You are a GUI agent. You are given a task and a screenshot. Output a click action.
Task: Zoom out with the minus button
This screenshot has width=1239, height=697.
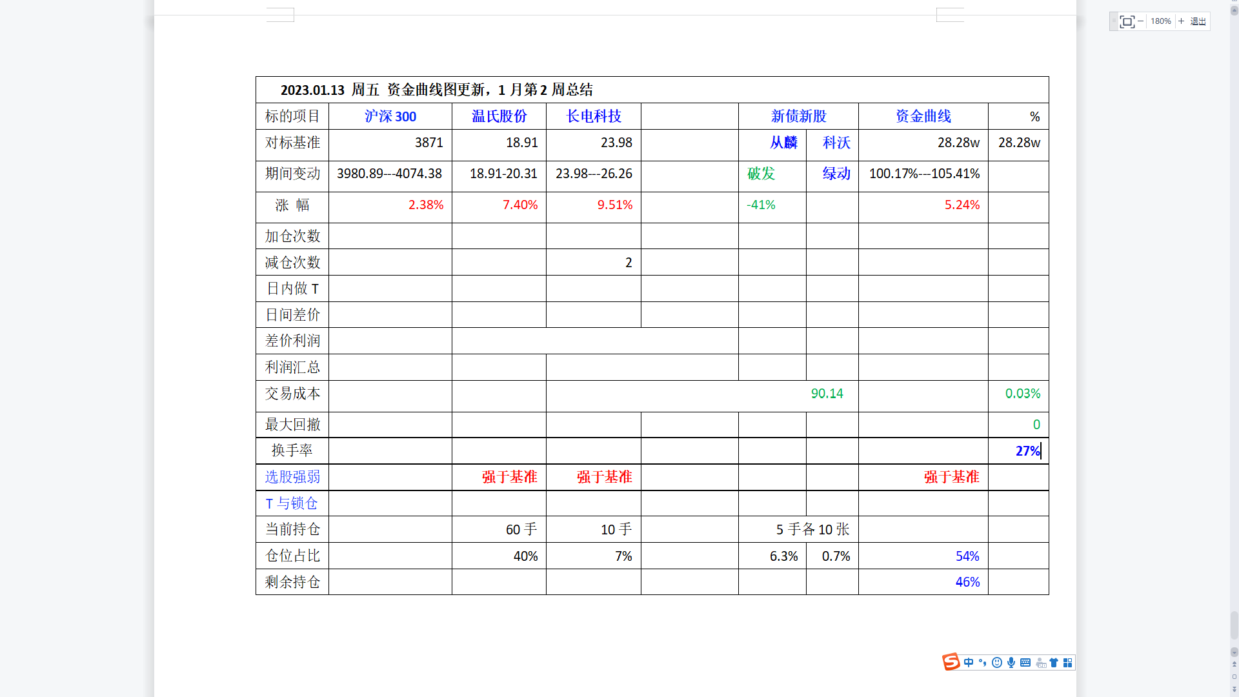1141,21
